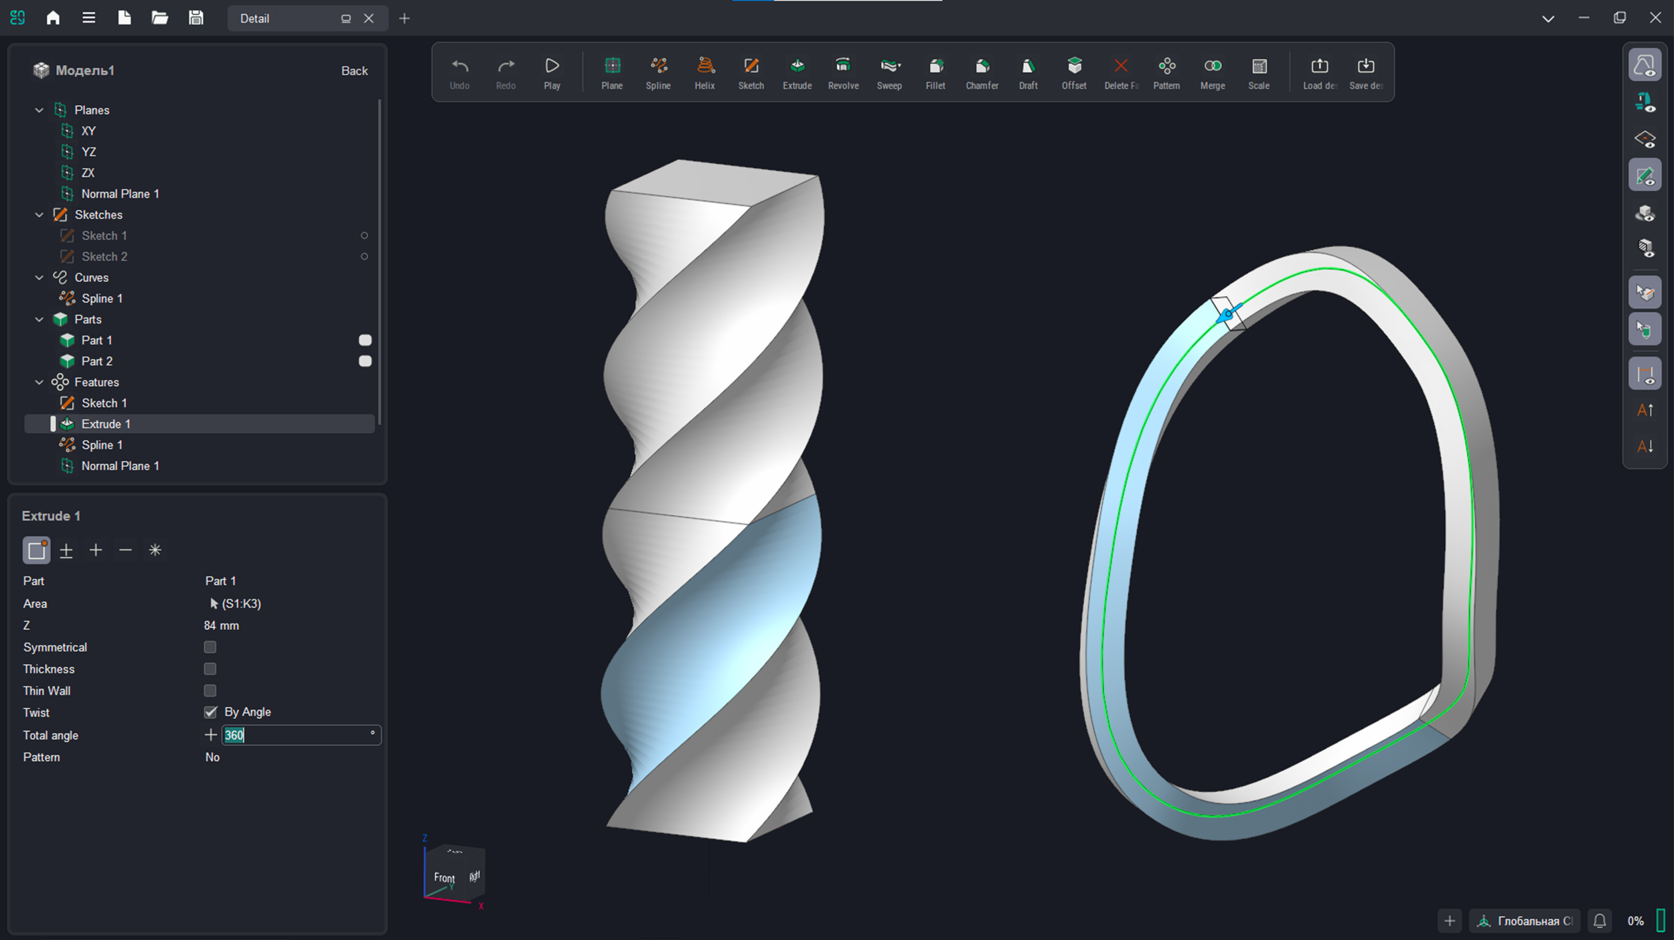This screenshot has width=1674, height=940.
Task: Enable the Thin Wall option
Action: point(210,690)
